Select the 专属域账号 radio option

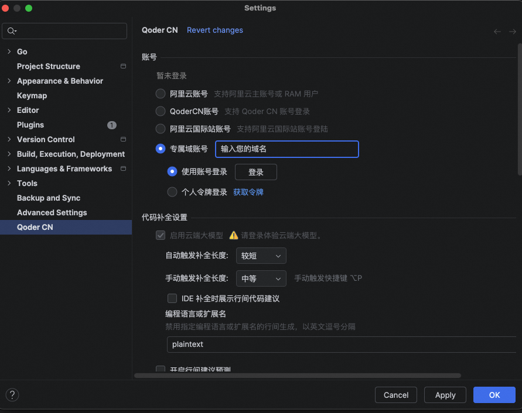161,149
